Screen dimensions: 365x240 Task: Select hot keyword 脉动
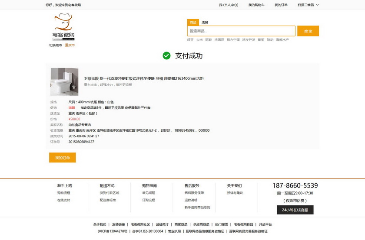pyautogui.click(x=270, y=40)
